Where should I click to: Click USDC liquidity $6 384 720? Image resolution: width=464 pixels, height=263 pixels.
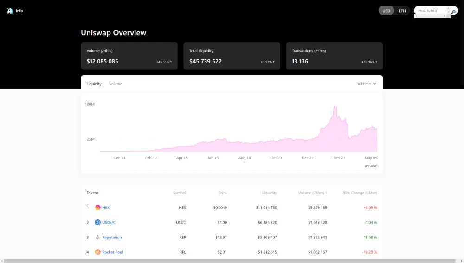click(267, 222)
